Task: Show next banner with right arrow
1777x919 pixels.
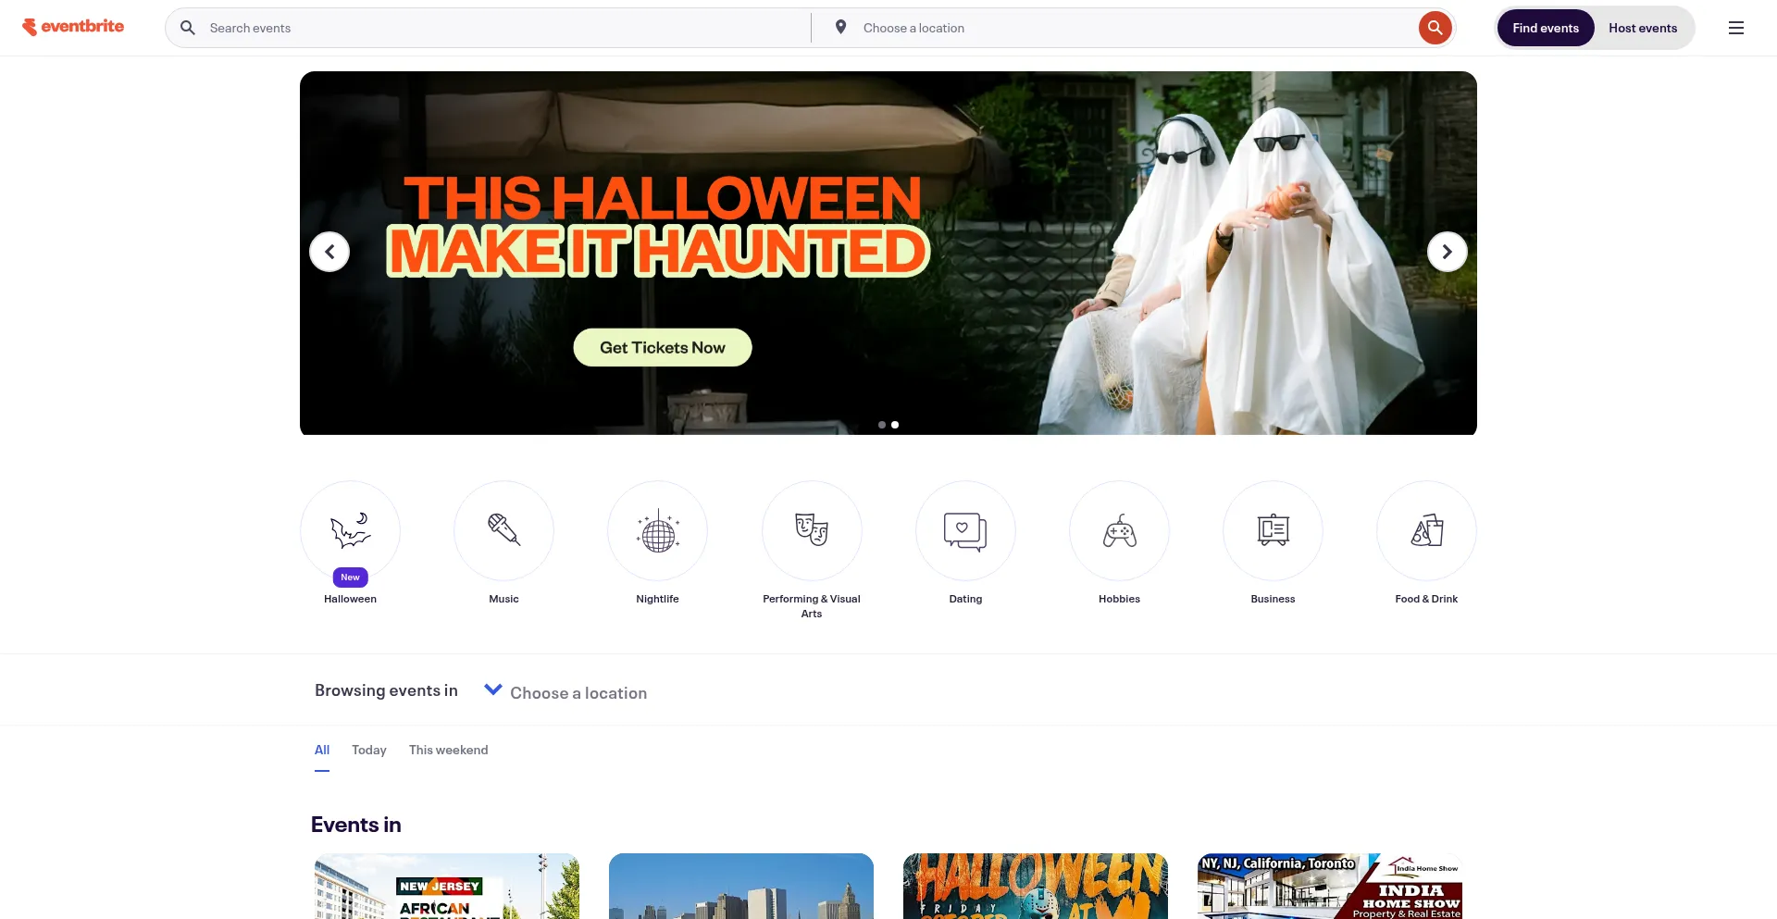Action: click(x=1447, y=252)
